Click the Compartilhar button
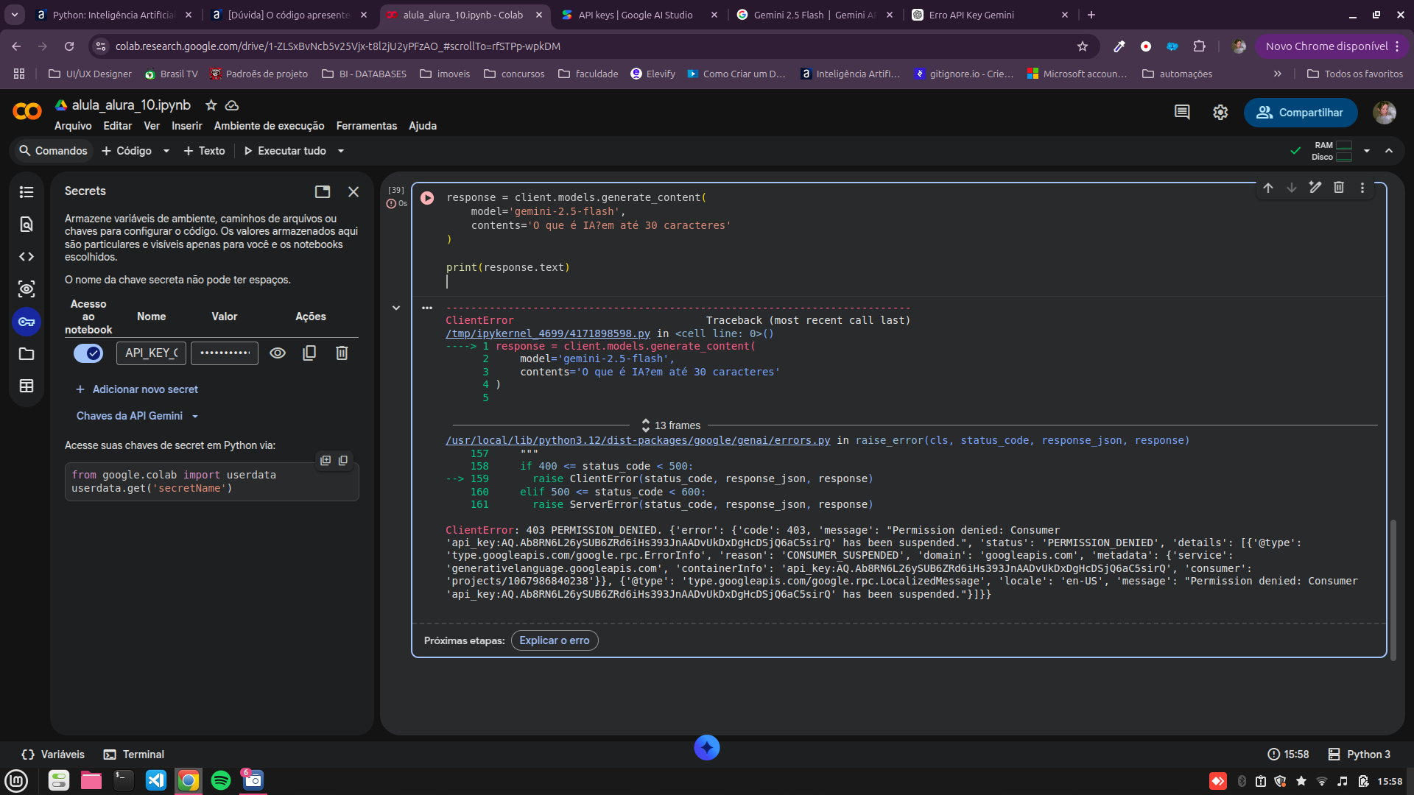Viewport: 1414px width, 795px height. coord(1301,113)
